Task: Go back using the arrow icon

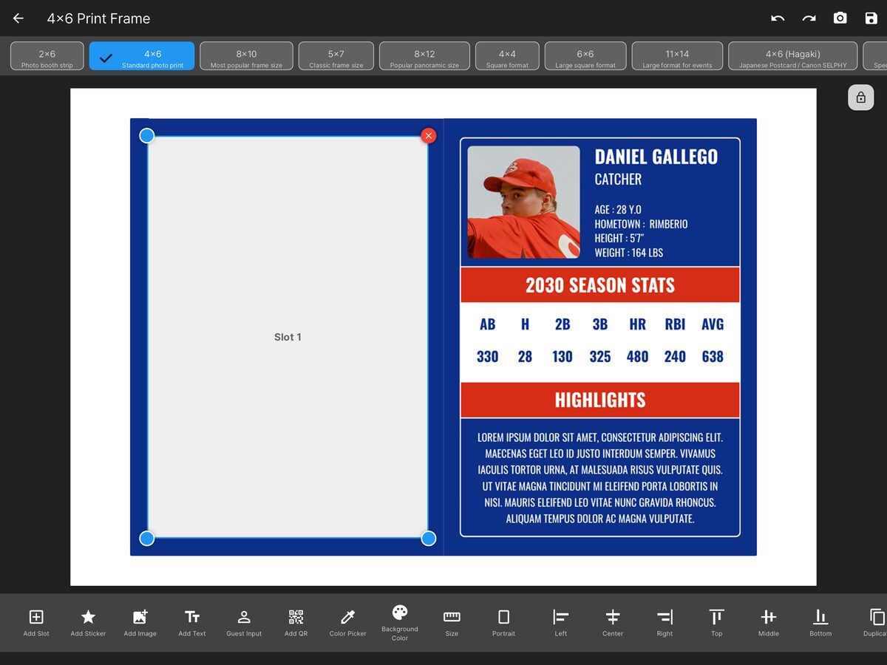Action: (x=18, y=18)
